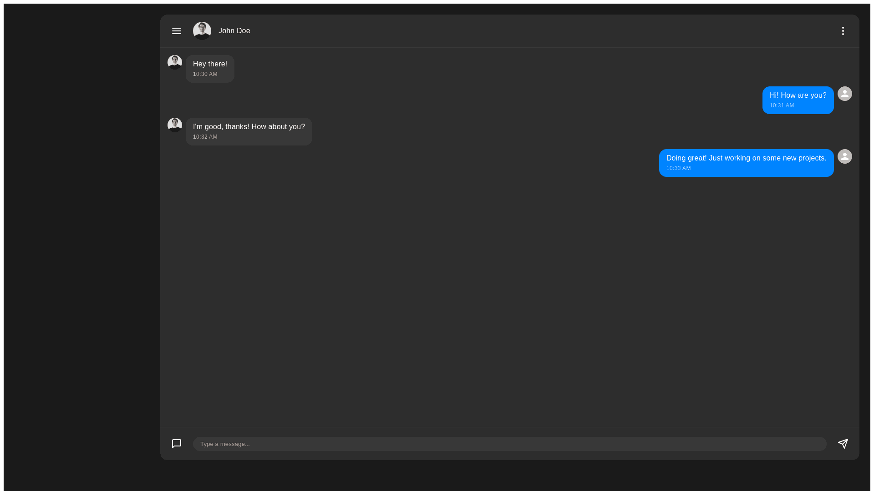Click the John Doe name in header
Viewport: 874px width, 491px height.
(x=234, y=31)
